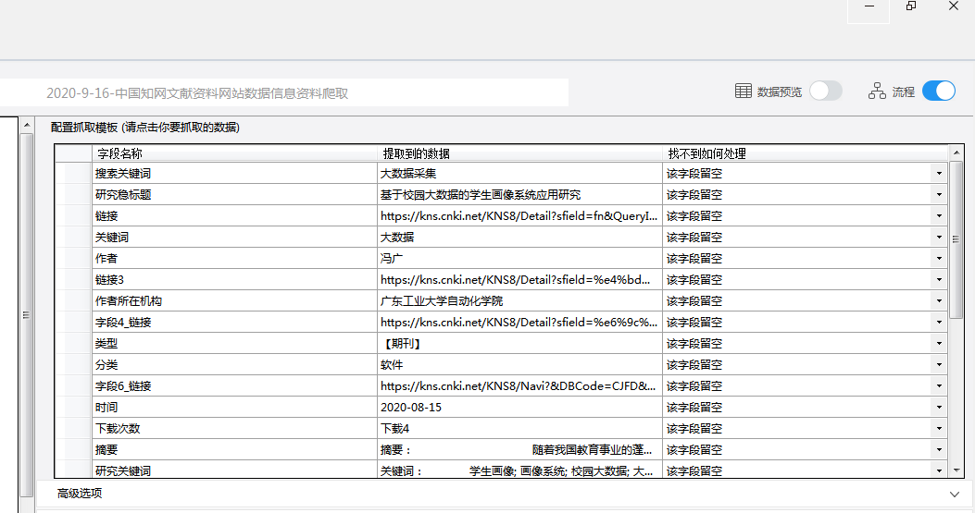Open dropdown for 字段4_链接 row

pos(939,322)
